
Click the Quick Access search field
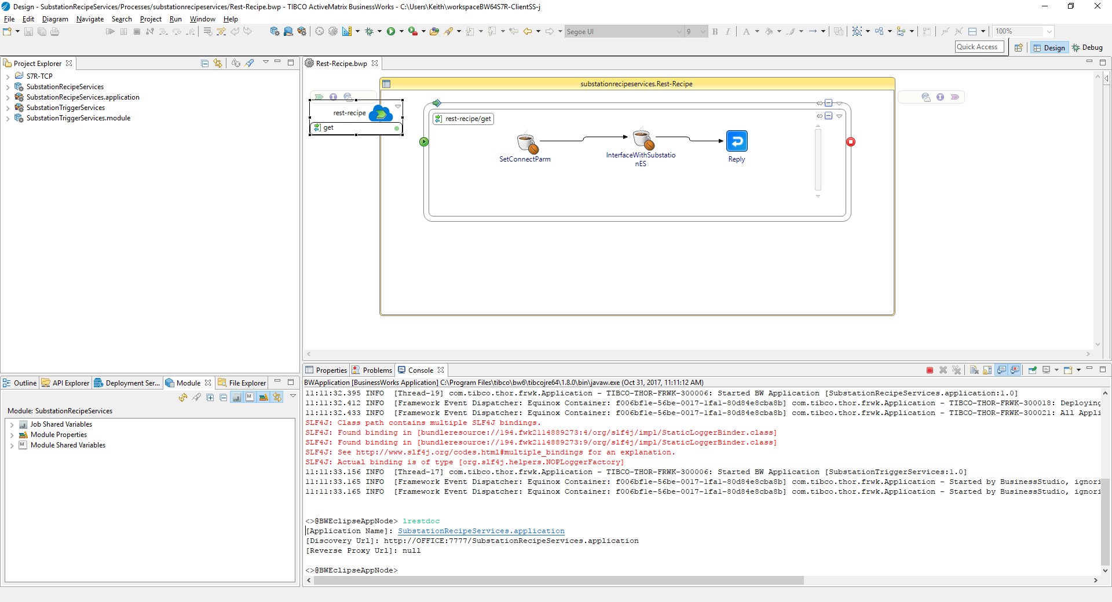pos(979,47)
